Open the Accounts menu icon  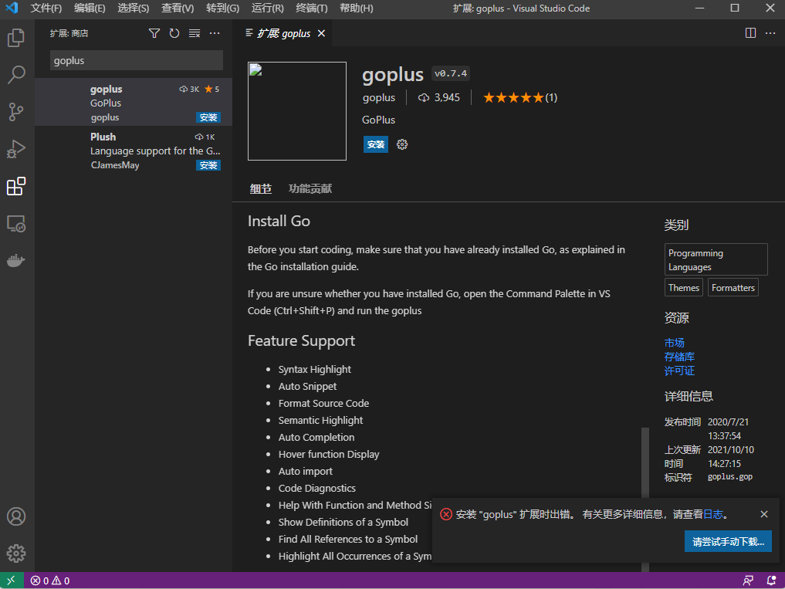[x=16, y=516]
